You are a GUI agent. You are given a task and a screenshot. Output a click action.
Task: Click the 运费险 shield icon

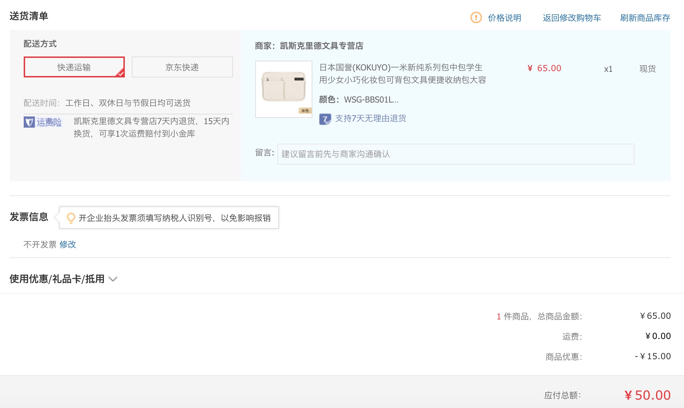29,122
